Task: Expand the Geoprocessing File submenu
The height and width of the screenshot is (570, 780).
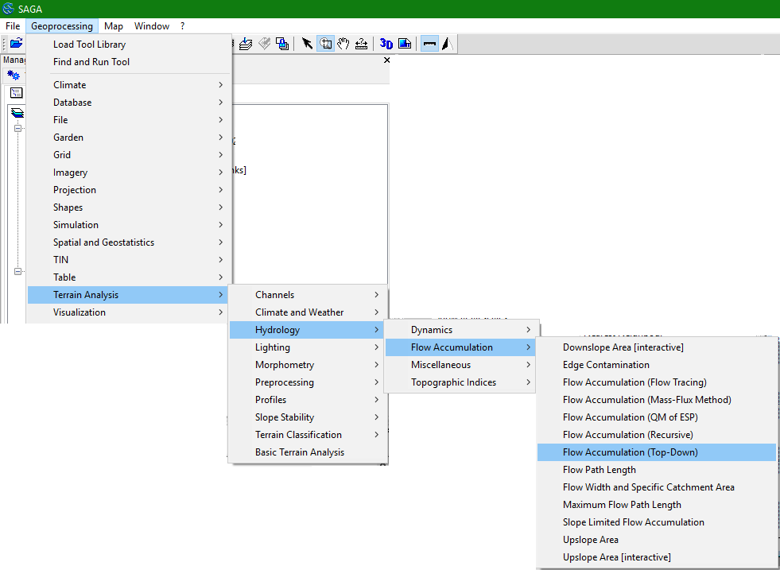Action: click(130, 120)
